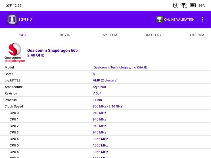
Task: Tap the 2.40 GHz heading text
Action: (x=35, y=55)
